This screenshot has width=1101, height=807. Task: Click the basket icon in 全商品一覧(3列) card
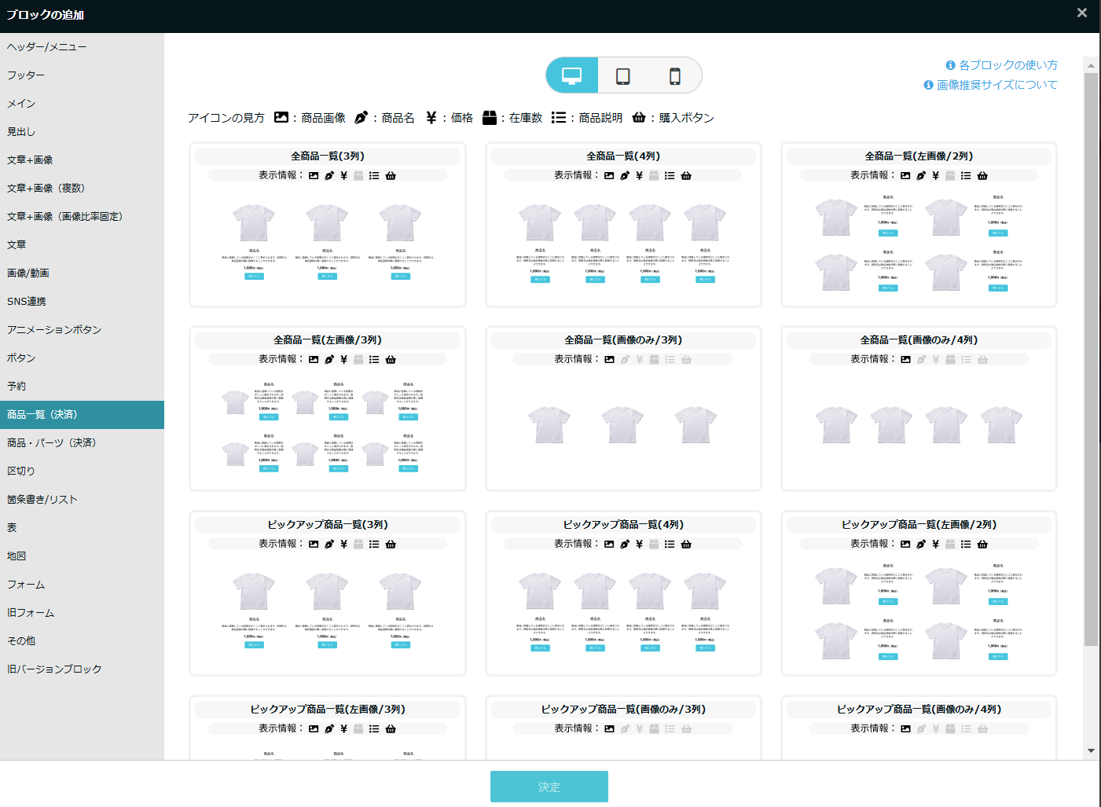coord(391,176)
